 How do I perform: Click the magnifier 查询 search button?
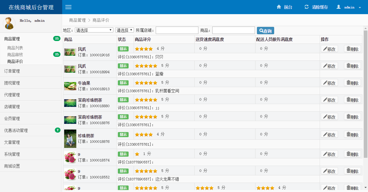pos(265,31)
